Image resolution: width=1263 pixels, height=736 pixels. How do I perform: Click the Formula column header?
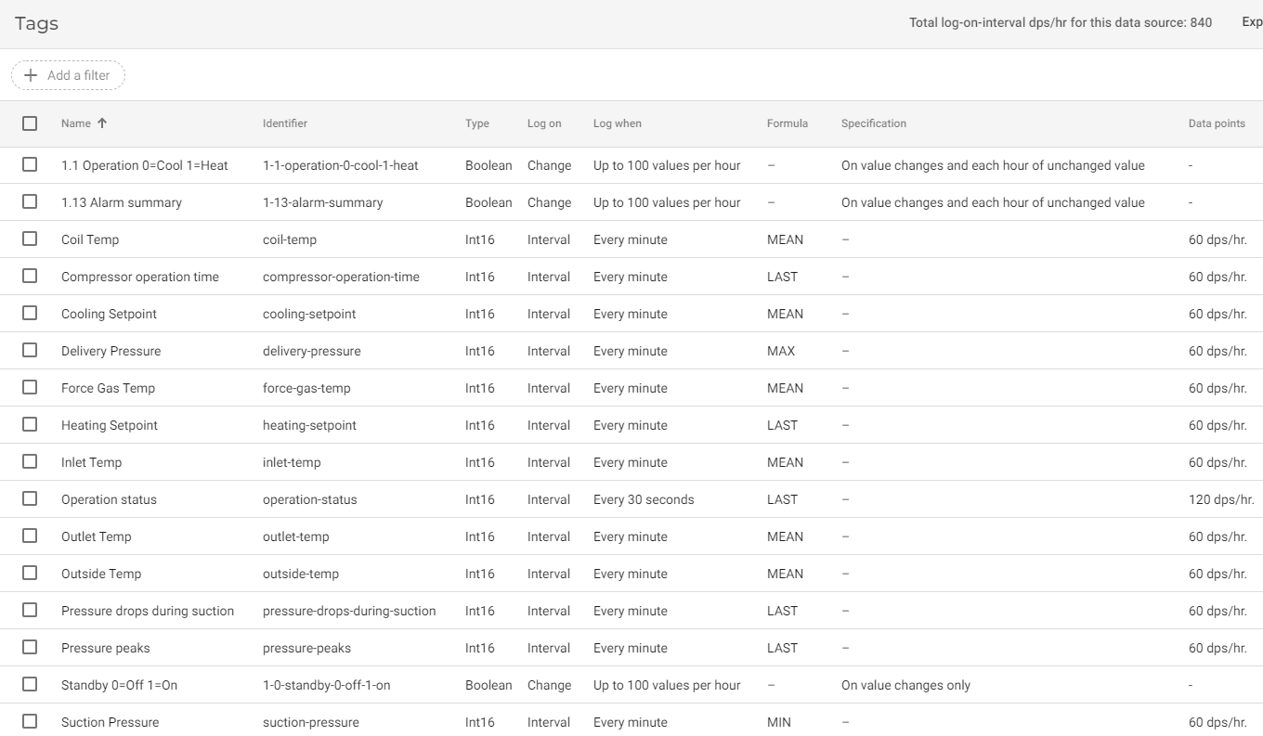point(788,123)
